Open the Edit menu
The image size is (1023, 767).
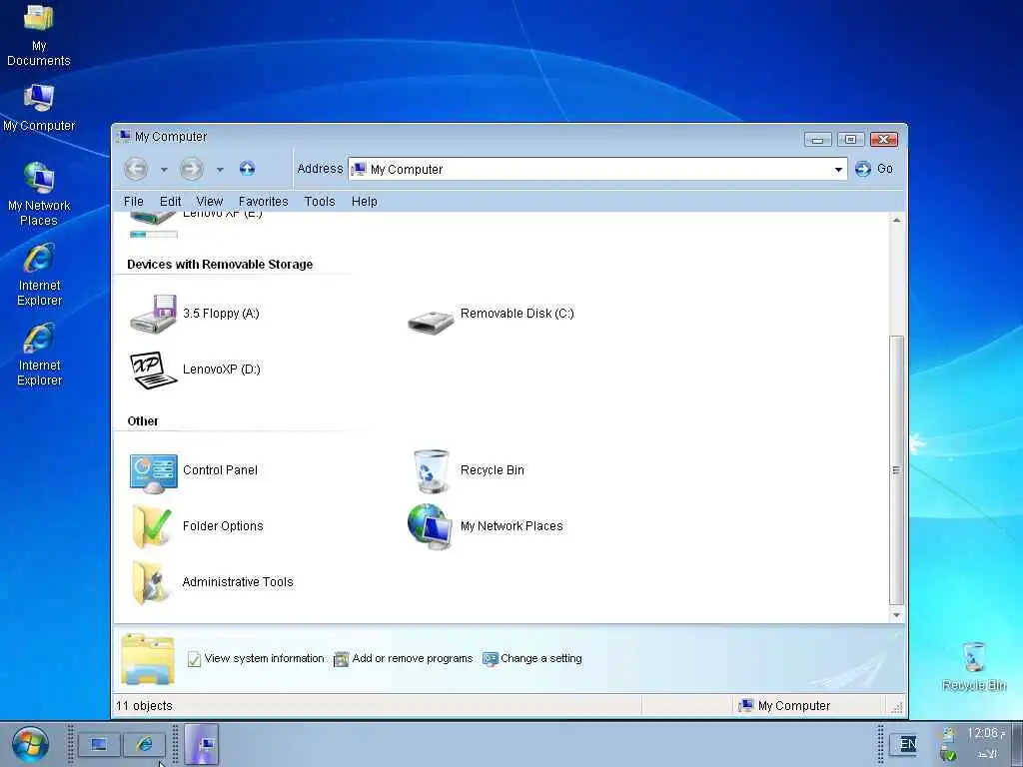click(170, 202)
